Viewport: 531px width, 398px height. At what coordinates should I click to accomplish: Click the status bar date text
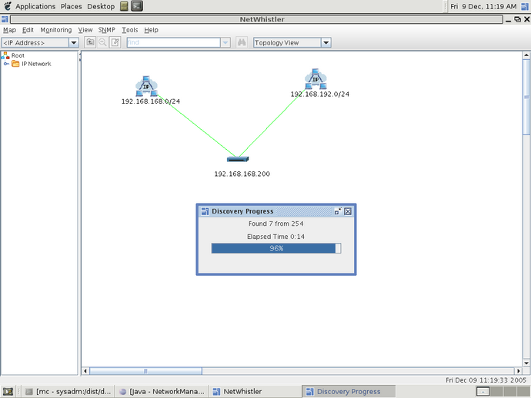pyautogui.click(x=486, y=380)
